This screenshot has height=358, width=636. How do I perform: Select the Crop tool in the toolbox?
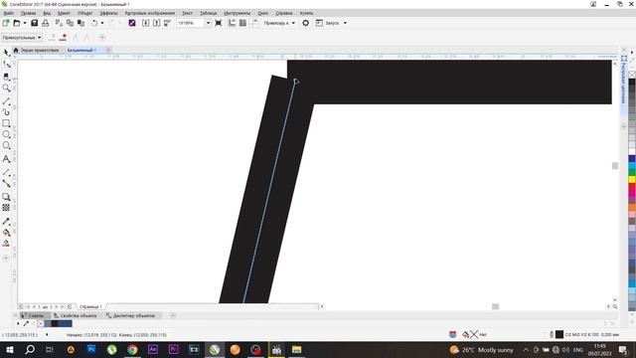tap(6, 77)
